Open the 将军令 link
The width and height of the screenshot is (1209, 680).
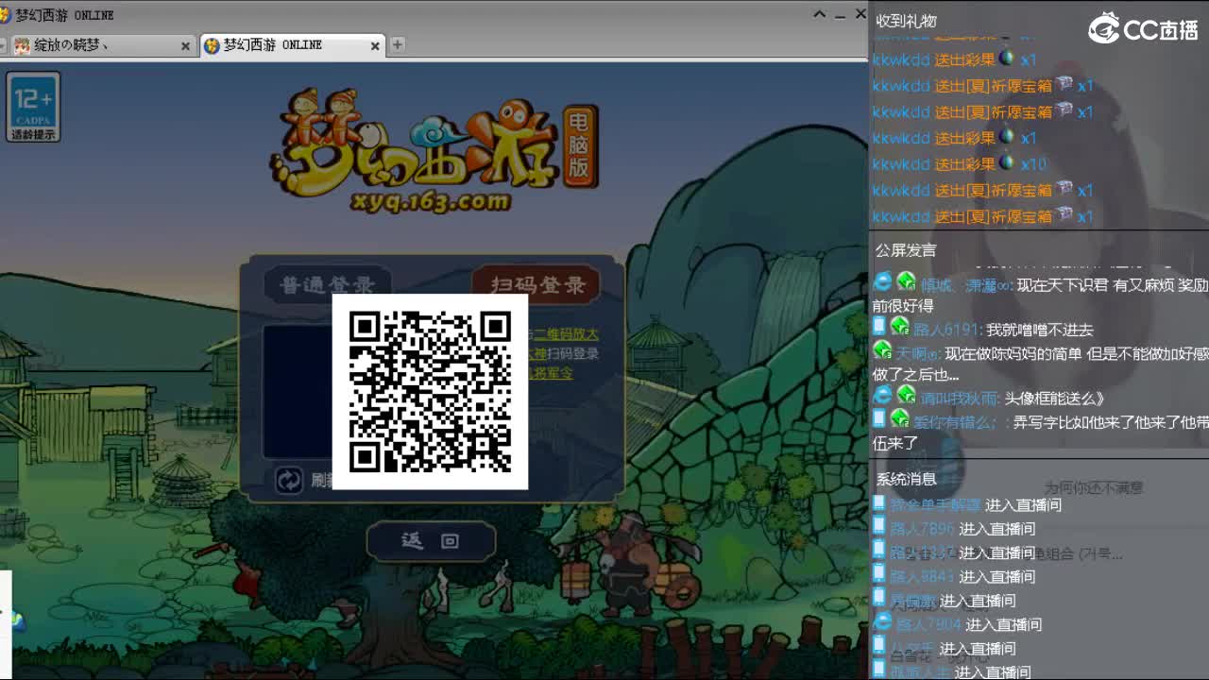click(x=551, y=373)
